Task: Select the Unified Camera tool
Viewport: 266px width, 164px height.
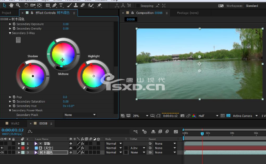Action: click(x=33, y=5)
